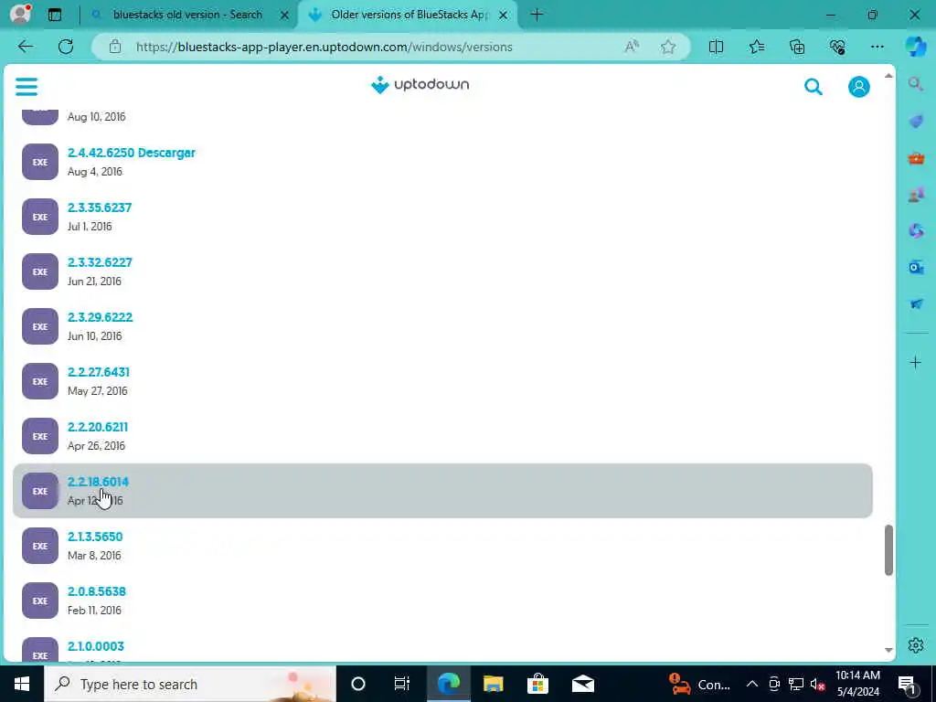Click the Uptodown logo
This screenshot has height=702, width=936.
pos(420,85)
